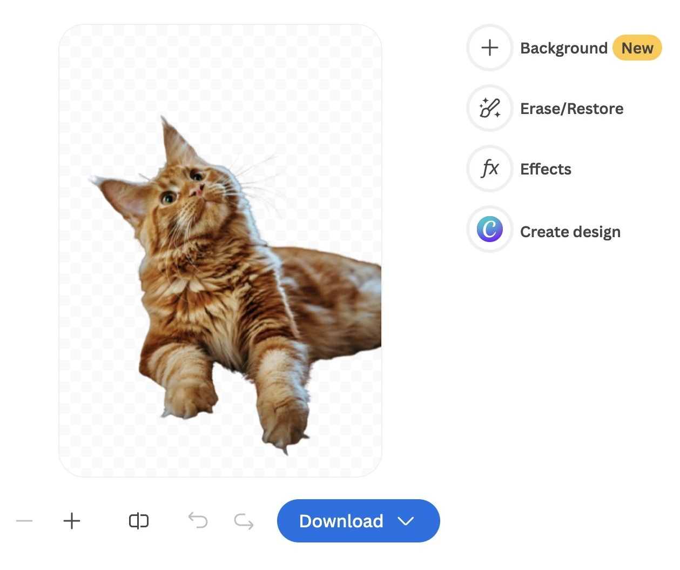Click the Erase/Restore text label
Image resolution: width=680 pixels, height=570 pixels.
pos(571,108)
